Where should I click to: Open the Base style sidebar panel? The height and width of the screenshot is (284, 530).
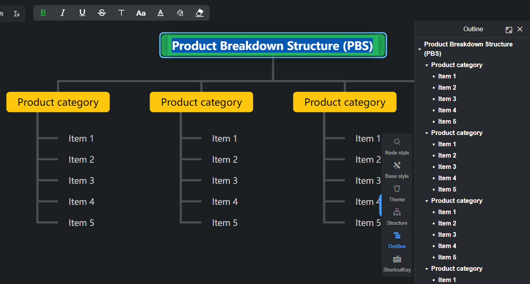[x=397, y=169]
